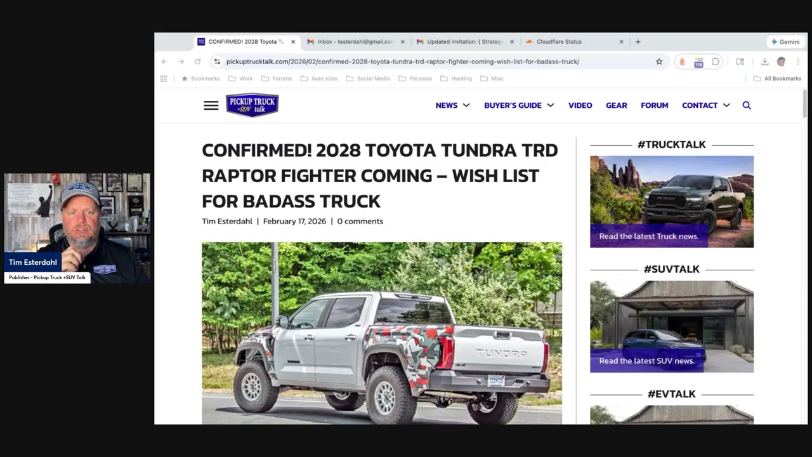Open the VIDEO nav item
This screenshot has height=457, width=812.
pyautogui.click(x=580, y=105)
